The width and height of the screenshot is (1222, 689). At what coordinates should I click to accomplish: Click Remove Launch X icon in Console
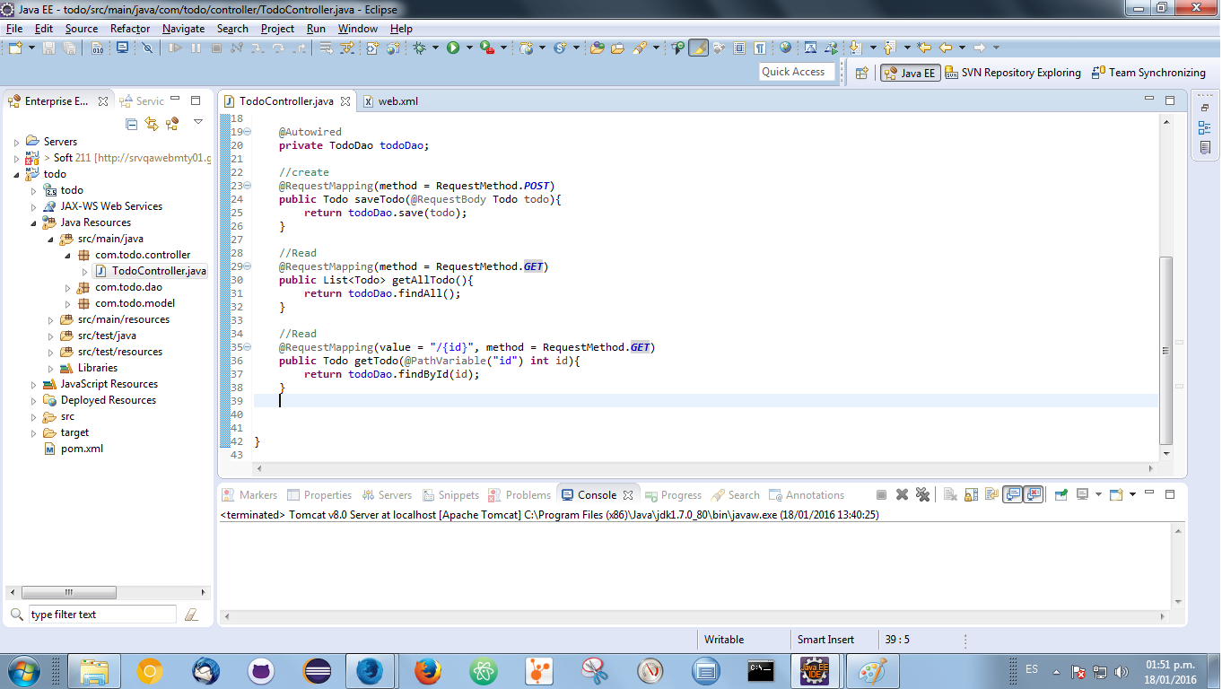pyautogui.click(x=902, y=494)
